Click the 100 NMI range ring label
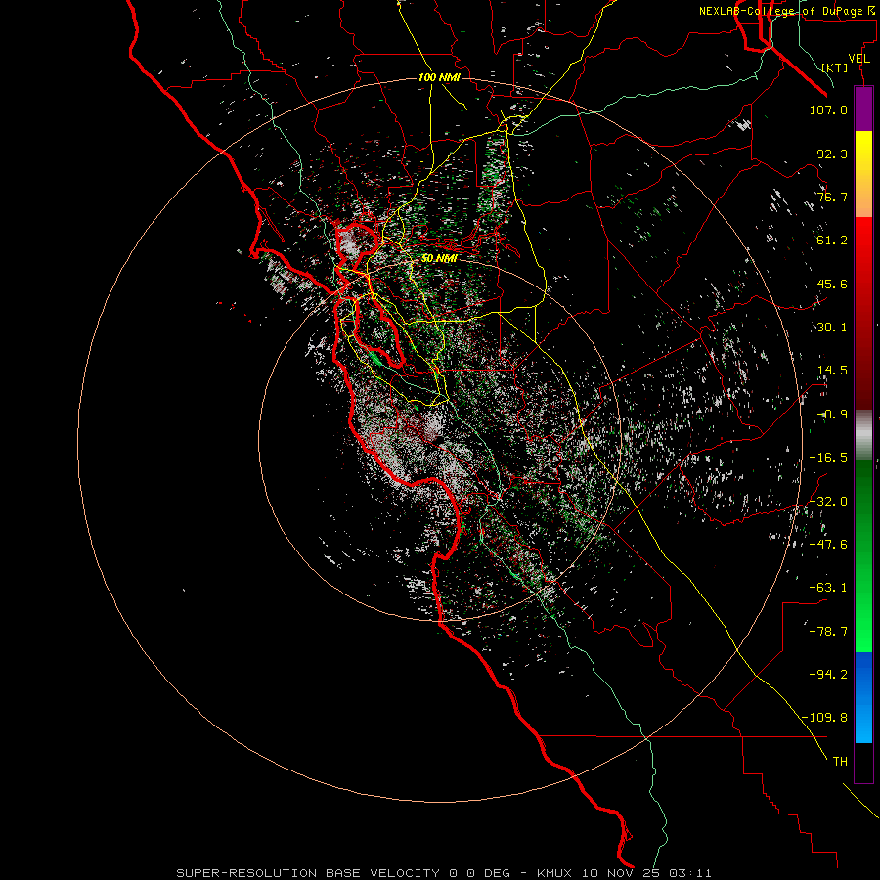Image resolution: width=880 pixels, height=880 pixels. coord(439,77)
